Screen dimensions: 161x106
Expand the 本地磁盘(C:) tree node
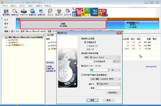click(x=6, y=45)
